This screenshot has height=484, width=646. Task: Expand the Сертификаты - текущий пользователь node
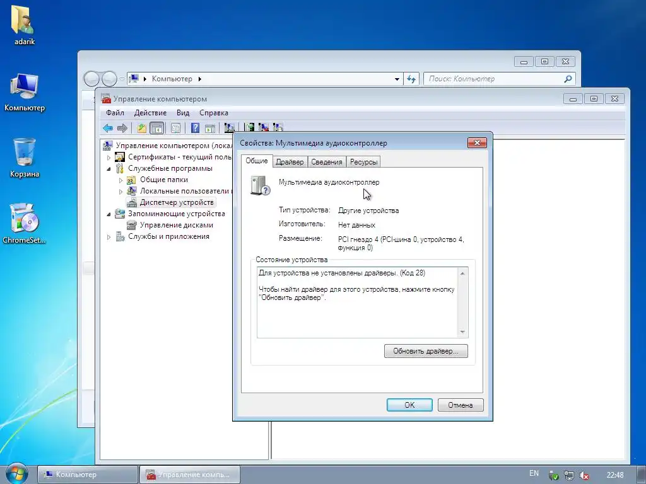pyautogui.click(x=109, y=157)
